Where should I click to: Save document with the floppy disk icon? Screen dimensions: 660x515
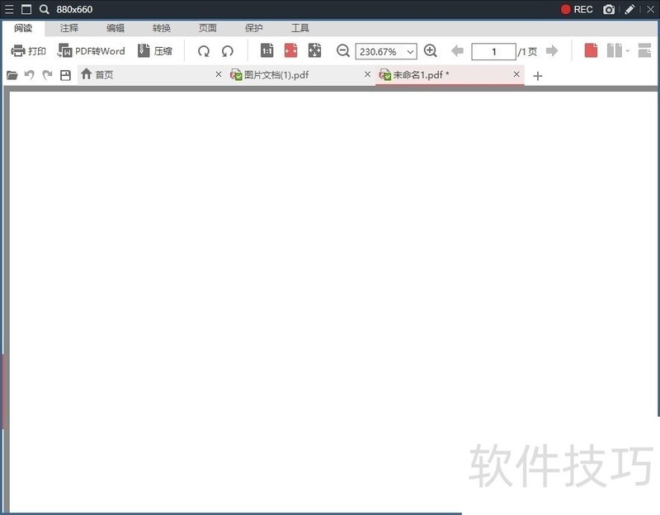tap(65, 75)
